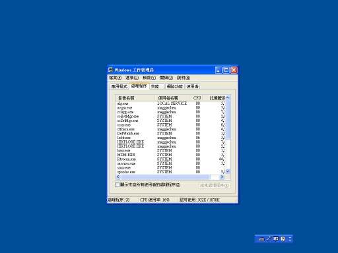Select the lsass.exe process row
Viewport: 338px width, 253px height.
tap(170, 151)
